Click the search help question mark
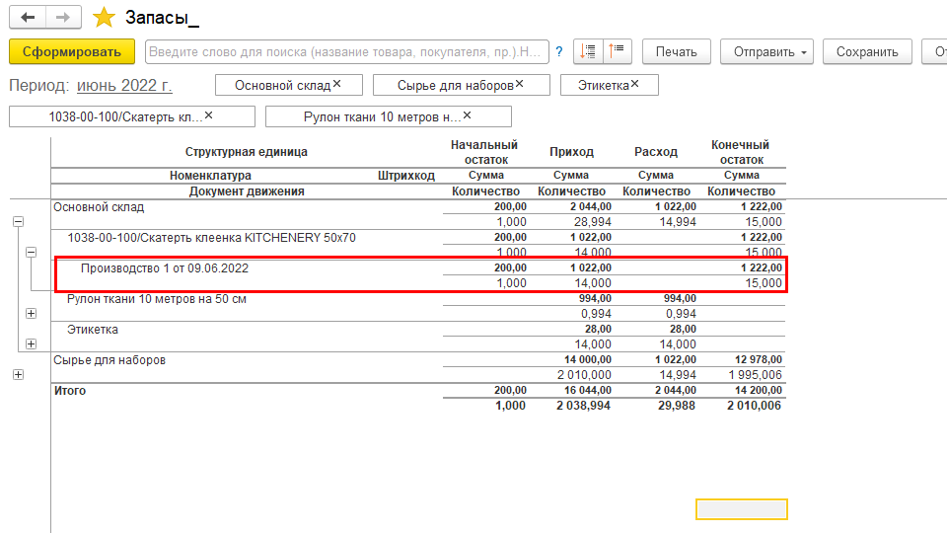947x533 pixels. click(559, 51)
